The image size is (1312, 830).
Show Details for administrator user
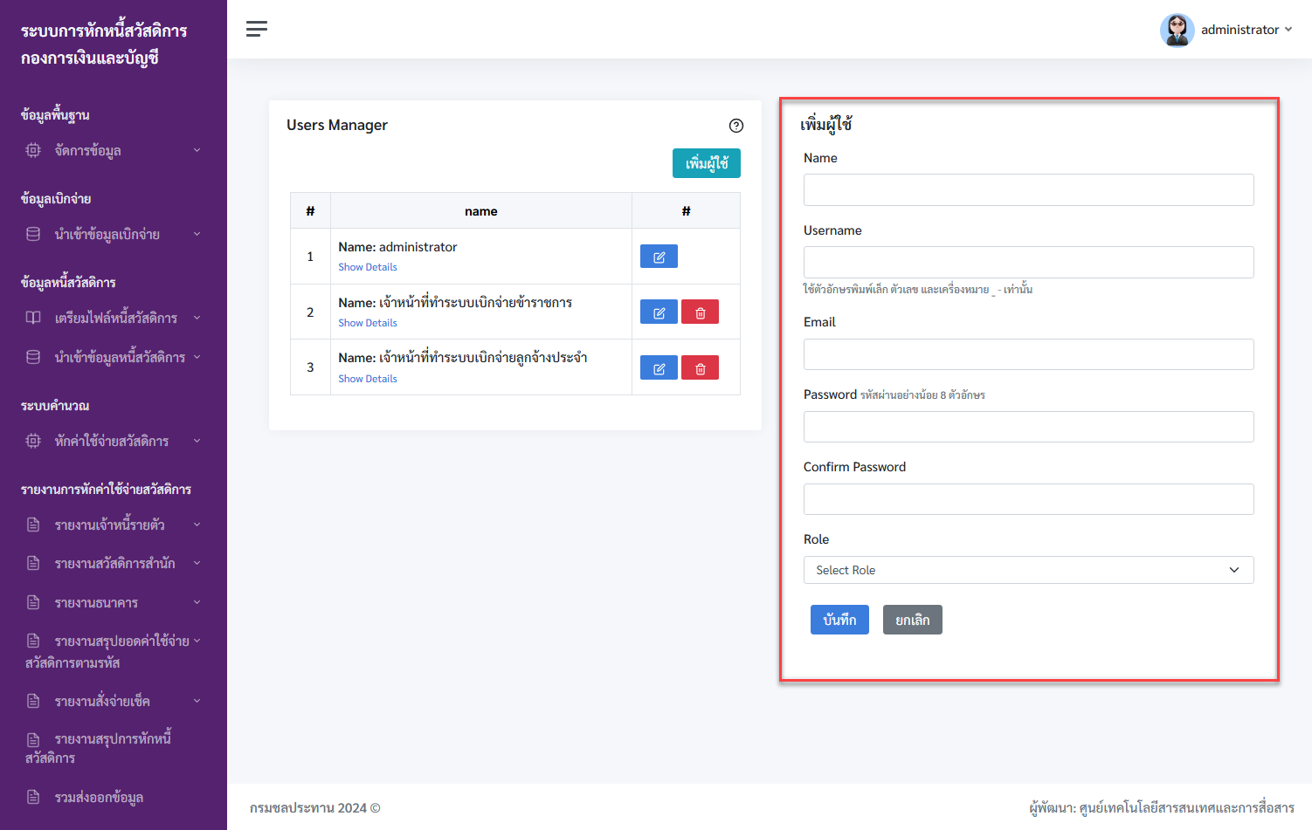tap(368, 267)
